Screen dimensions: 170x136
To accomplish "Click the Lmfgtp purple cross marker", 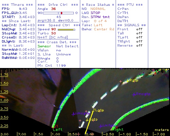I will (x=100, y=126).
